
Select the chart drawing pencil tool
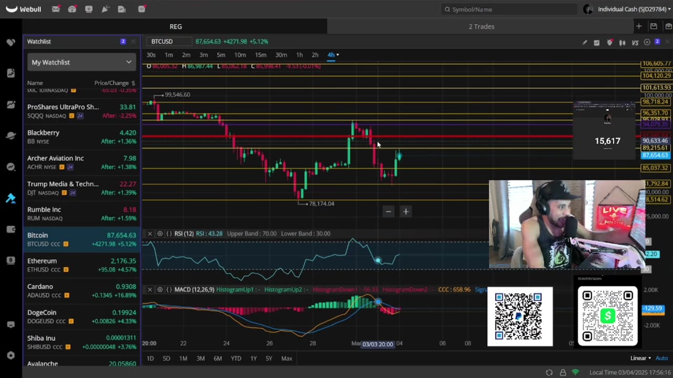585,42
